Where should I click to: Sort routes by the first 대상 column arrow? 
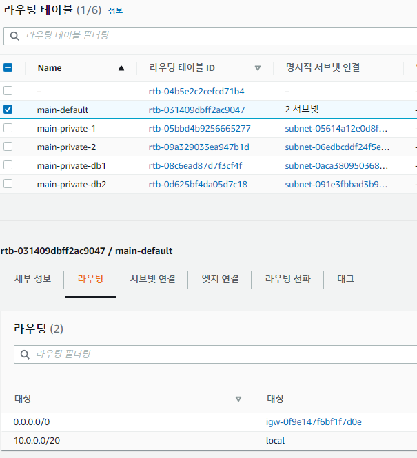pyautogui.click(x=238, y=399)
